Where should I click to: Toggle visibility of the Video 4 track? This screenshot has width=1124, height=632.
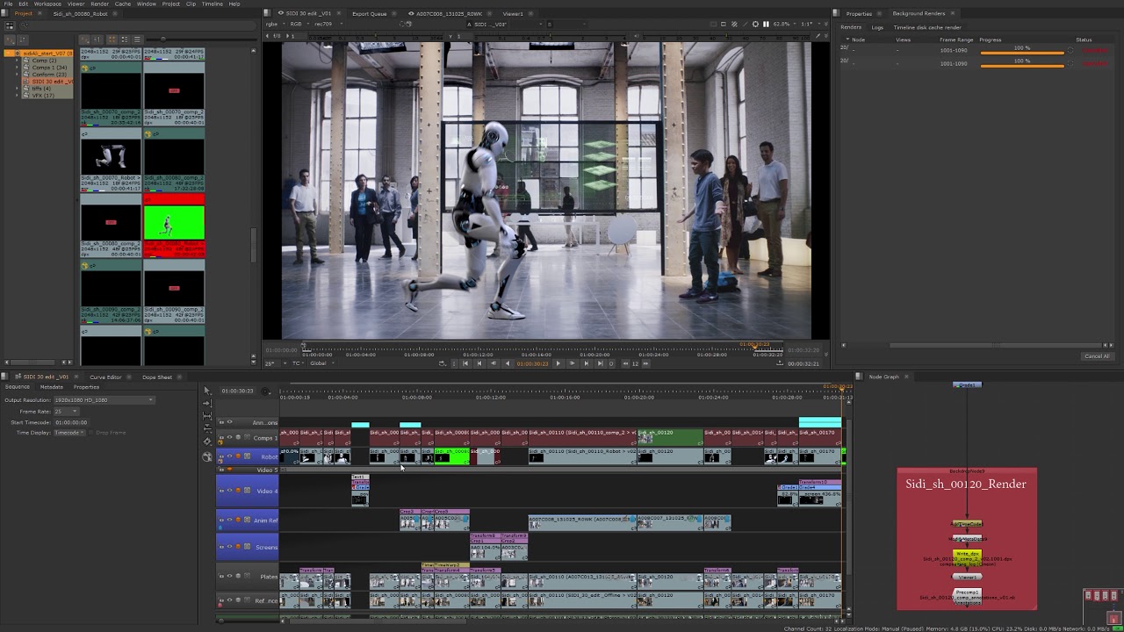(229, 491)
